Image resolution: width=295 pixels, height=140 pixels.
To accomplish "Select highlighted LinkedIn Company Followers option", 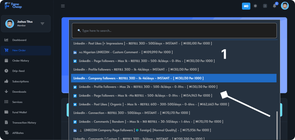I will pyautogui.click(x=174, y=78).
